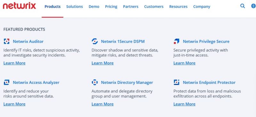Open the search magnifier icon
The image size is (256, 117).
coord(243,6)
